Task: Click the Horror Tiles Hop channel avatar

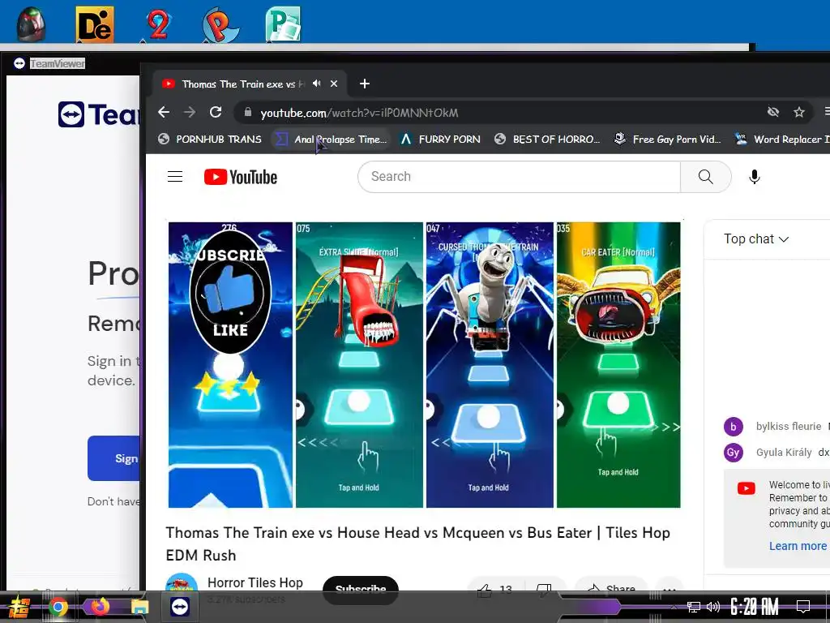Action: click(x=181, y=582)
